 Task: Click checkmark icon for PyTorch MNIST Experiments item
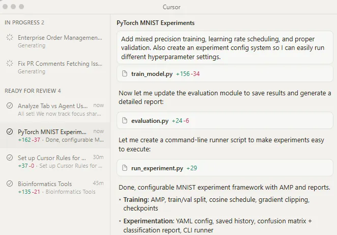click(x=10, y=132)
